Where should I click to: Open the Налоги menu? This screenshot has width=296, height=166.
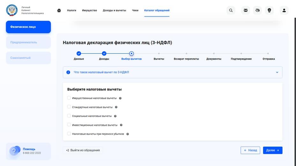(71, 10)
